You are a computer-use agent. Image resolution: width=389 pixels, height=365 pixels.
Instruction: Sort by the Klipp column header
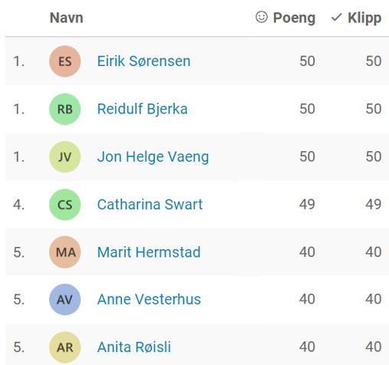click(x=364, y=18)
